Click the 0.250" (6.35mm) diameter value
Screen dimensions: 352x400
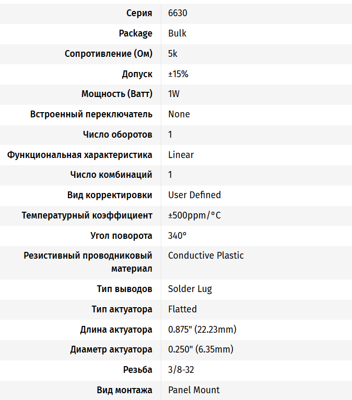(201, 349)
